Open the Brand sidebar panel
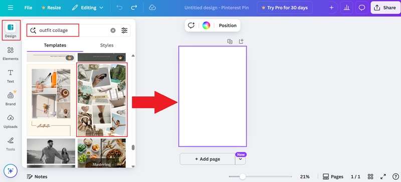Screen dimensions: 401x182 (11, 98)
